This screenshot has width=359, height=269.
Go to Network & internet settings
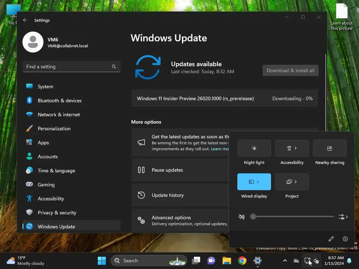[x=72, y=115]
